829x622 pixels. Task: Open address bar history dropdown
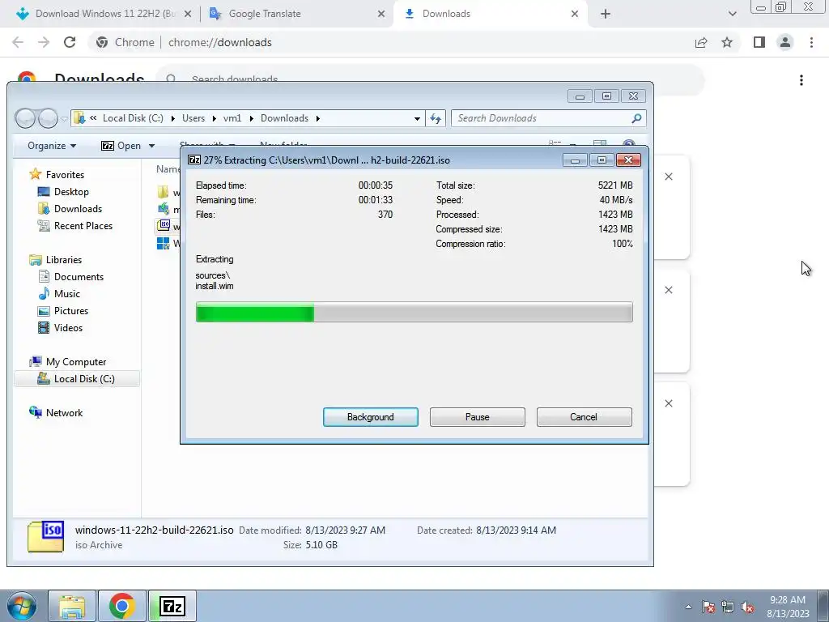417,118
